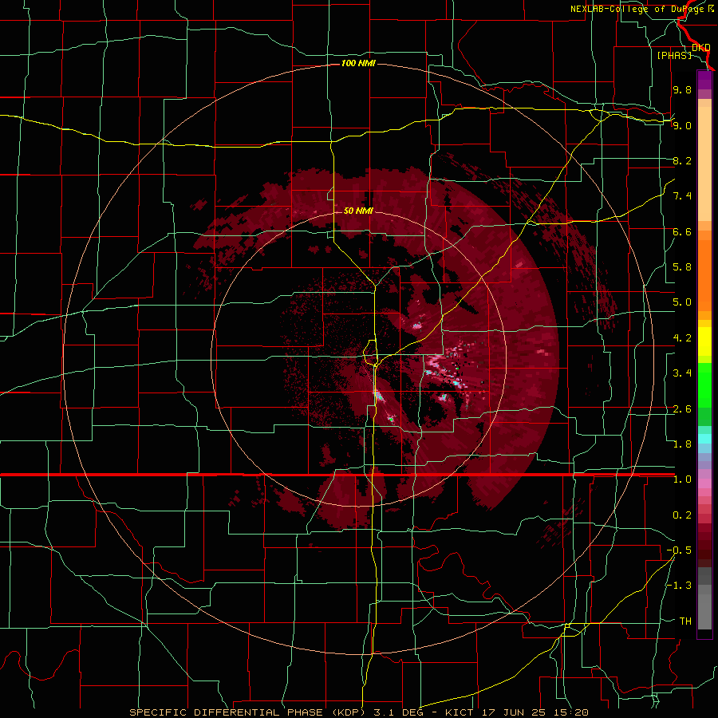Click the 4.2 scale value
The image size is (718, 718).
[x=682, y=338]
